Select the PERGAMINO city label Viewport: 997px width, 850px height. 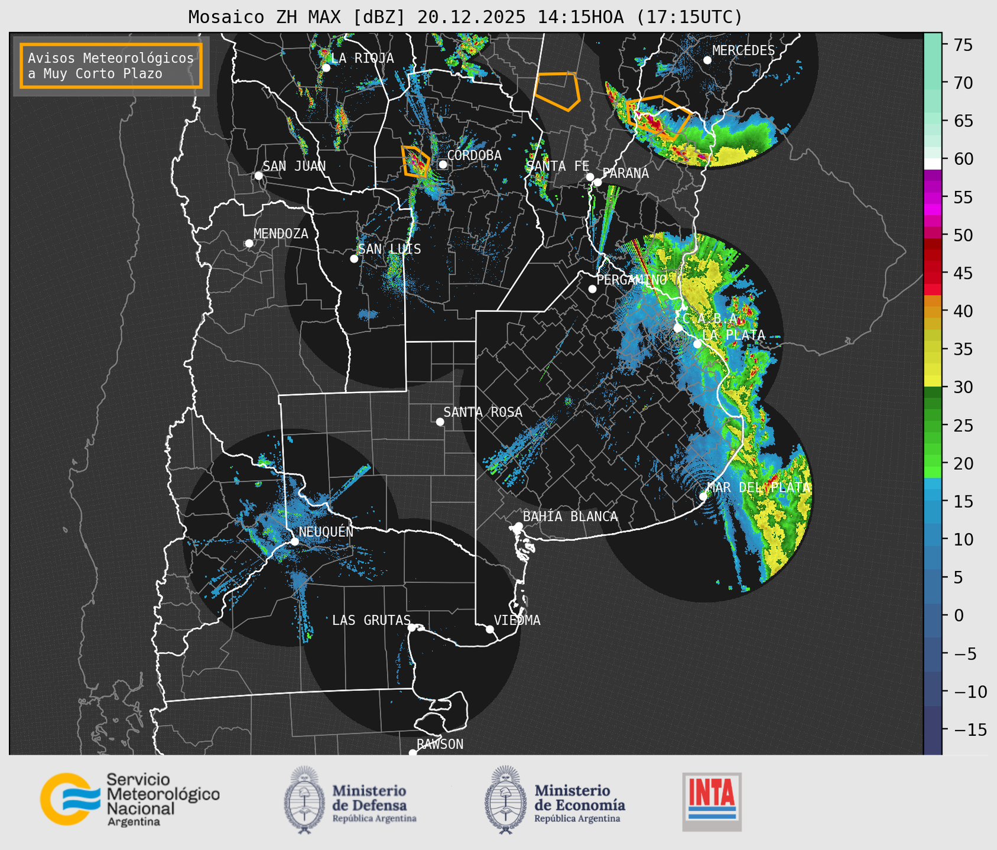pos(632,280)
